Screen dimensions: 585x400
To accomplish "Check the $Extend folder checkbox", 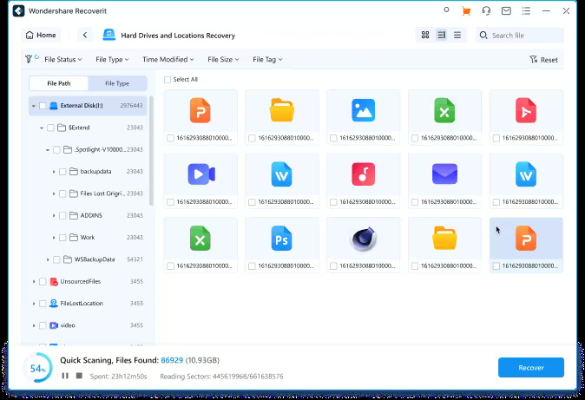I will coord(50,128).
